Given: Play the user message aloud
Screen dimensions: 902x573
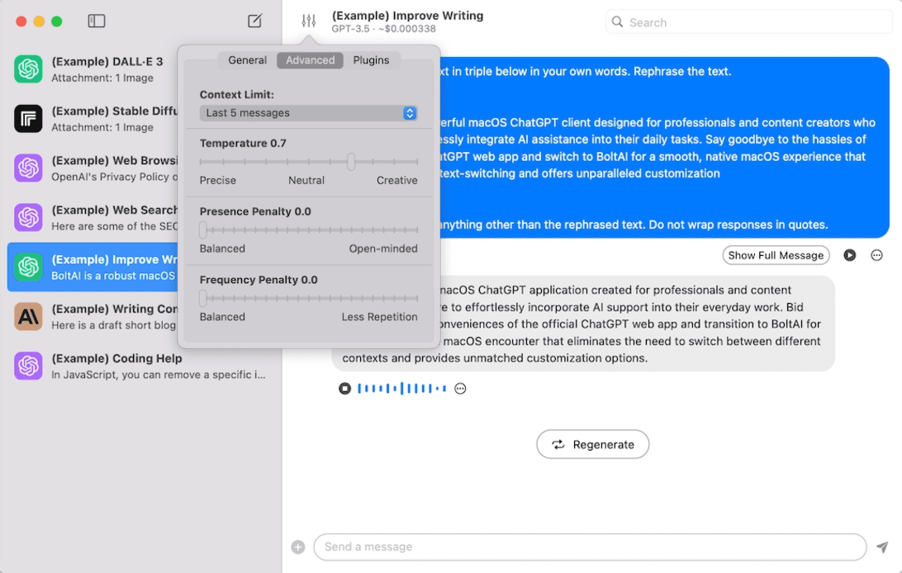Looking at the screenshot, I should 849,255.
